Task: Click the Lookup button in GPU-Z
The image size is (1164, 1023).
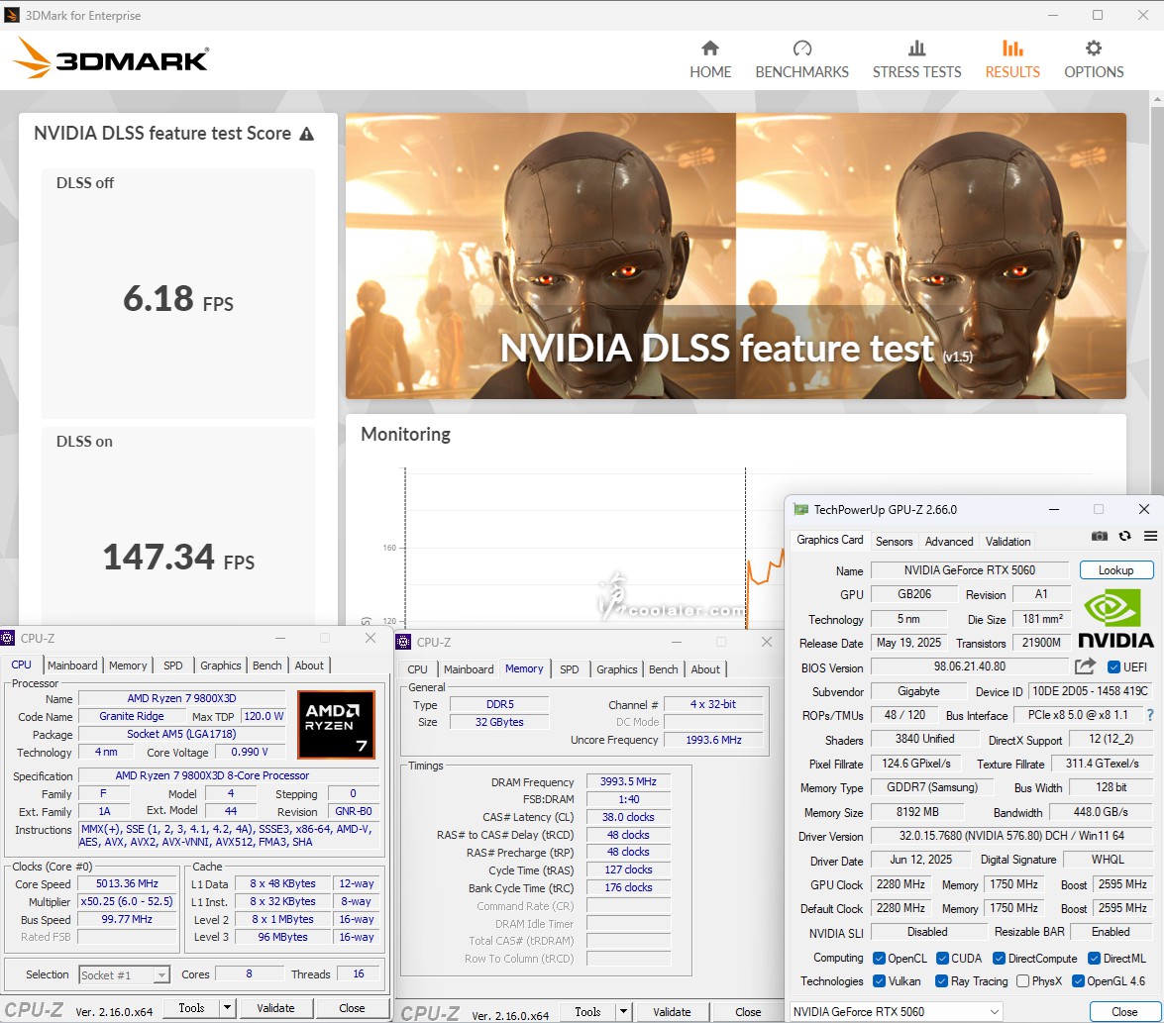Action: [x=1115, y=569]
